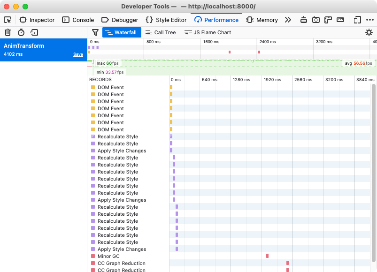Import a saved recording from file
This screenshot has height=272, width=377.
(x=34, y=32)
